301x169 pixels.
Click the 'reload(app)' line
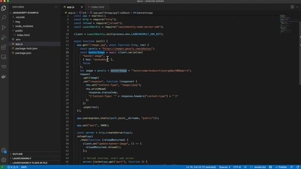tap(85, 137)
